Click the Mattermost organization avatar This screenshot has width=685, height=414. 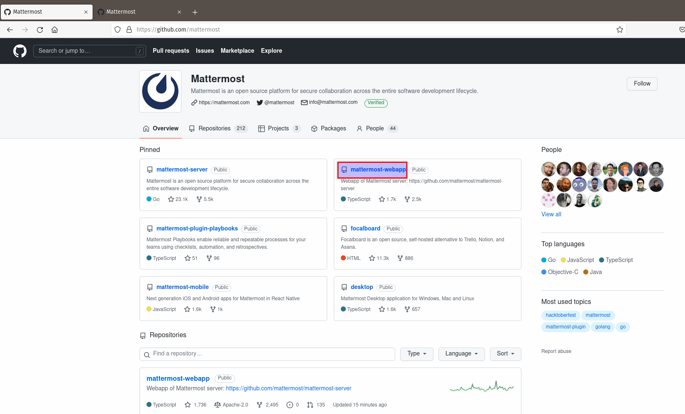(x=160, y=91)
